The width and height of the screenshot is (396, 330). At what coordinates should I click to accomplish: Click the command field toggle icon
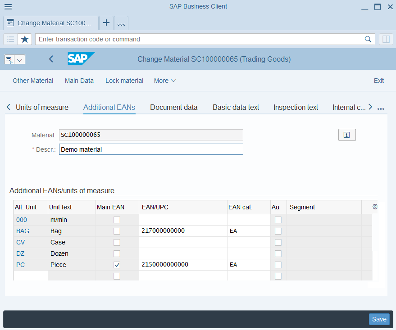tap(9, 60)
